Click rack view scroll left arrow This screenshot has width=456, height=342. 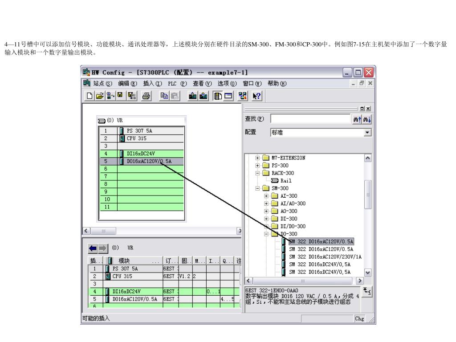(86, 231)
